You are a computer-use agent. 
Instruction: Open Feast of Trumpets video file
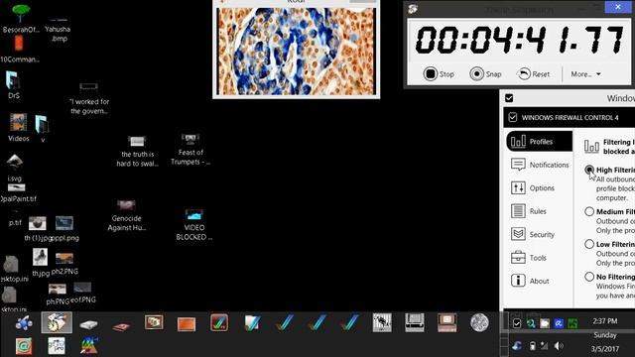(190, 150)
